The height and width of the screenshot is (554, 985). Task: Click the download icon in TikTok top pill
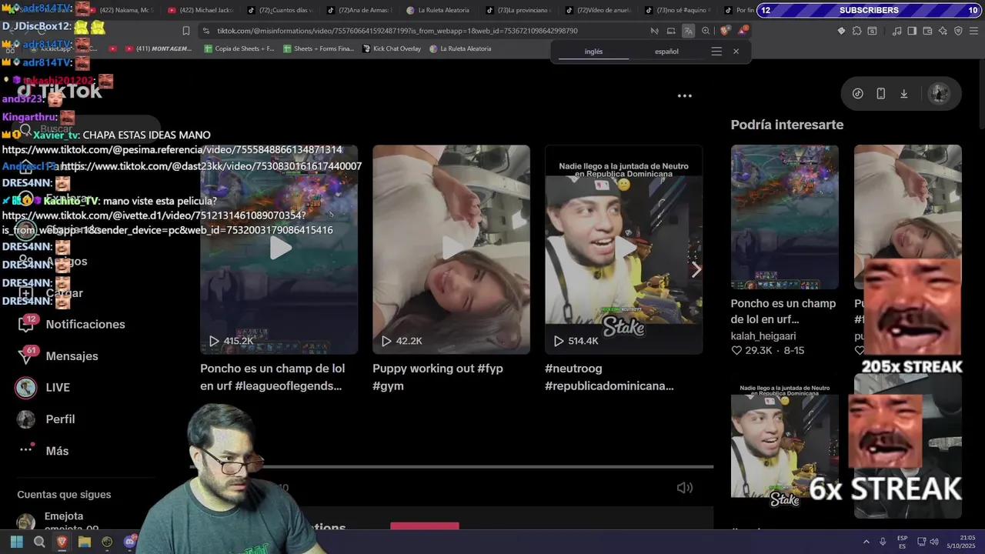(x=904, y=94)
